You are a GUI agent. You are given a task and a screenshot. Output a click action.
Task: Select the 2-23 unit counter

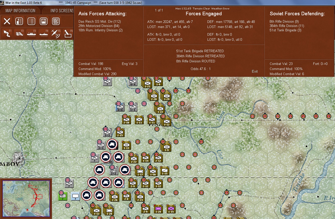click(139, 197)
